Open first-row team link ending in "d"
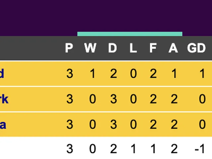 pos(2,74)
